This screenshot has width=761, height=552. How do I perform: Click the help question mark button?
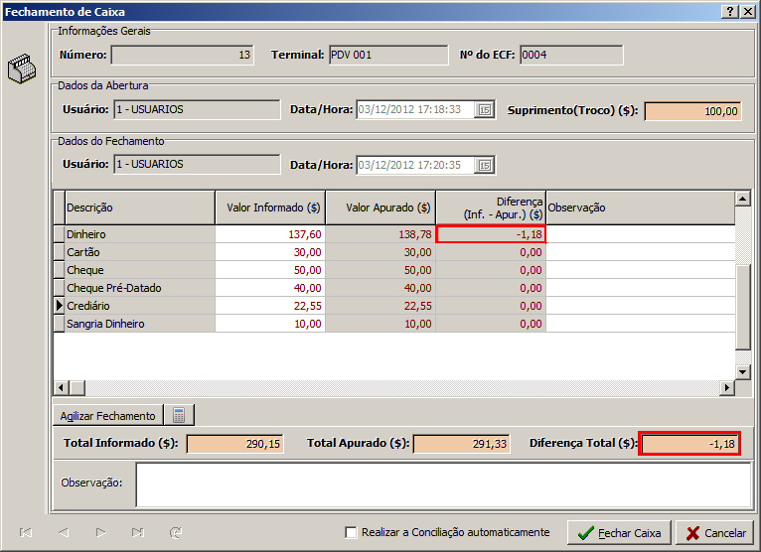(730, 11)
